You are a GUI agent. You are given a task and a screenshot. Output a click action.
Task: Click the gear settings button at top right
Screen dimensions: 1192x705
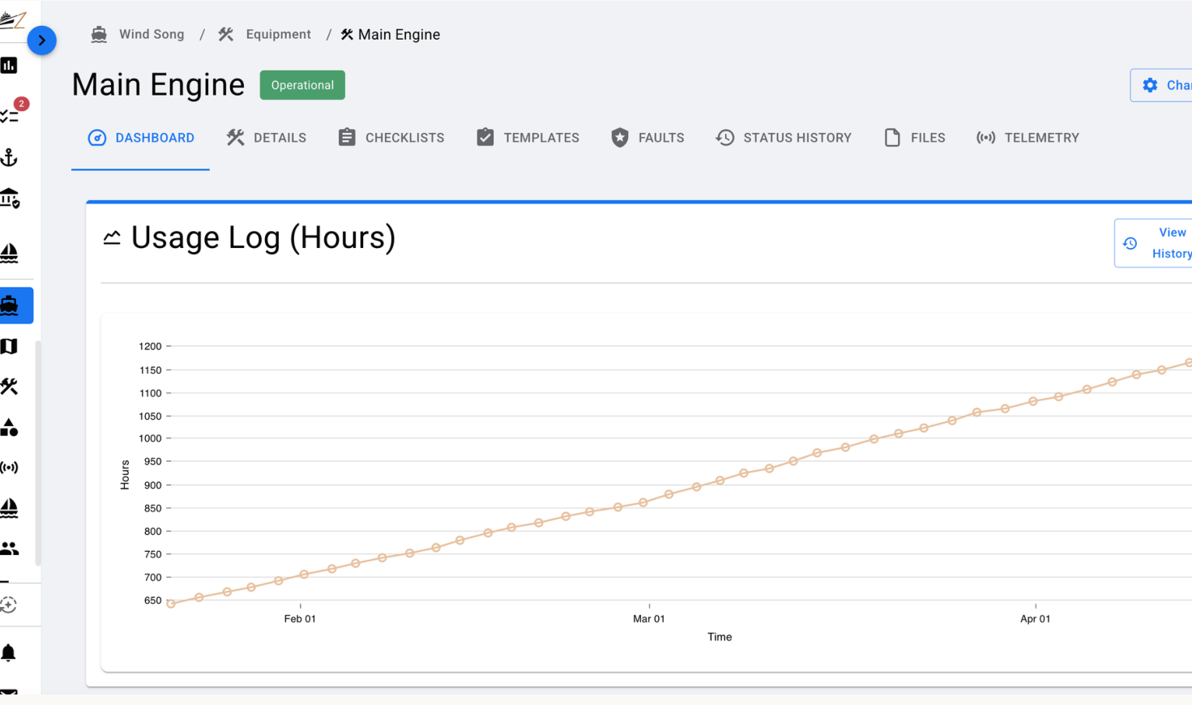pyautogui.click(x=1161, y=85)
